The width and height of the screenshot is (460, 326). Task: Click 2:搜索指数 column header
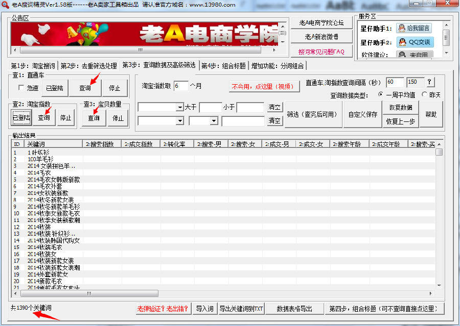(102, 144)
